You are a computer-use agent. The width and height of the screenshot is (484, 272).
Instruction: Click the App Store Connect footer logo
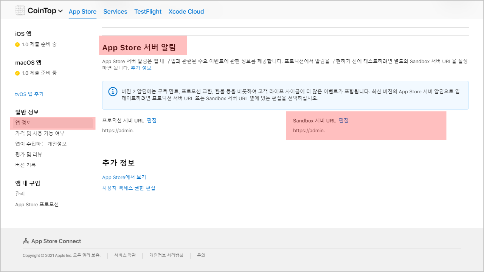(52, 241)
